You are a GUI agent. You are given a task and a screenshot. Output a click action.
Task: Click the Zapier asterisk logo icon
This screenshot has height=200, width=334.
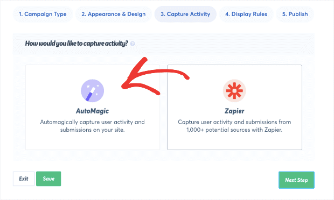[x=234, y=91]
